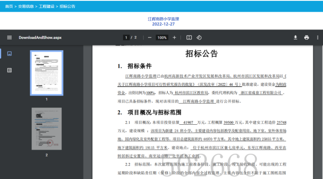The height and width of the screenshot is (179, 323).
Task: Select page 1 thumbnail
Action: pyautogui.click(x=47, y=73)
